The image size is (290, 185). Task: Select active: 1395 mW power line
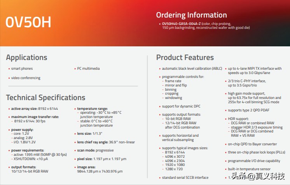tap(40, 155)
